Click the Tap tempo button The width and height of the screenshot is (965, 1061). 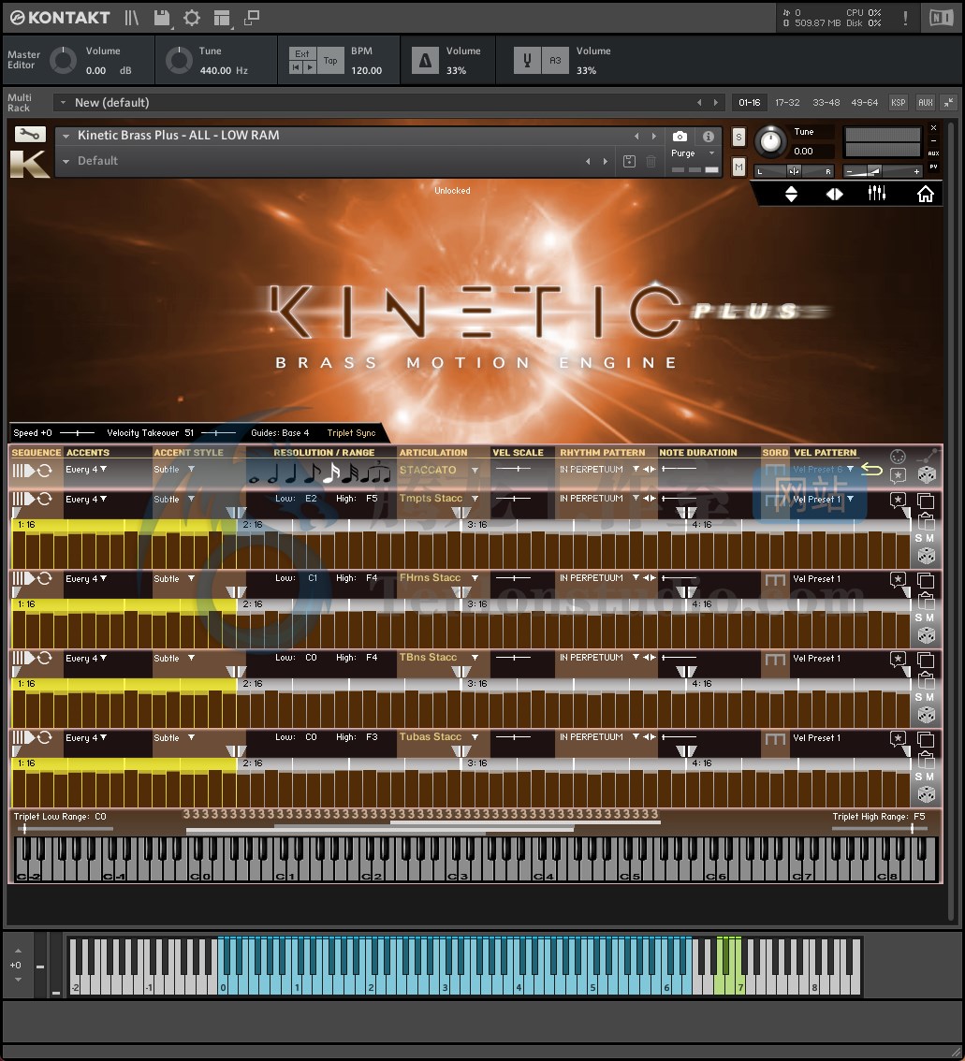point(330,61)
